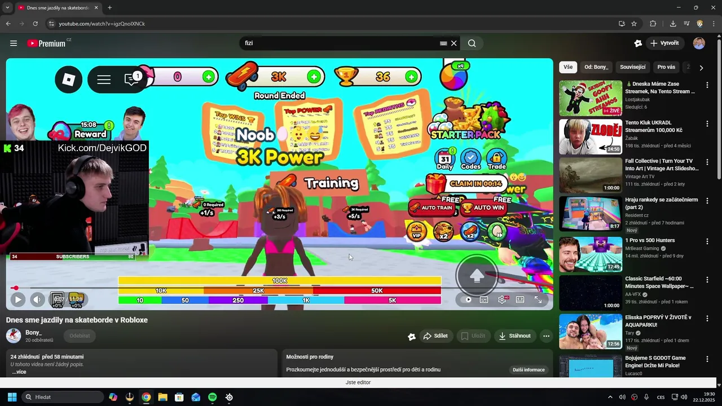Image resolution: width=722 pixels, height=406 pixels.
Task: Click the star badge left of Sdílet
Action: (412, 337)
